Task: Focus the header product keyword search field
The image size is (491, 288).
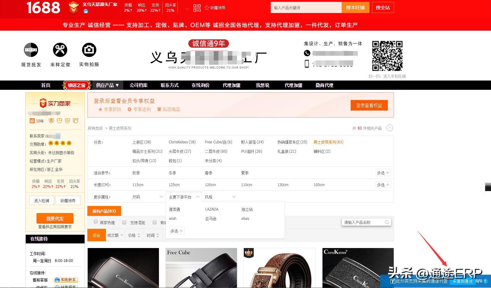Action: 306,8
